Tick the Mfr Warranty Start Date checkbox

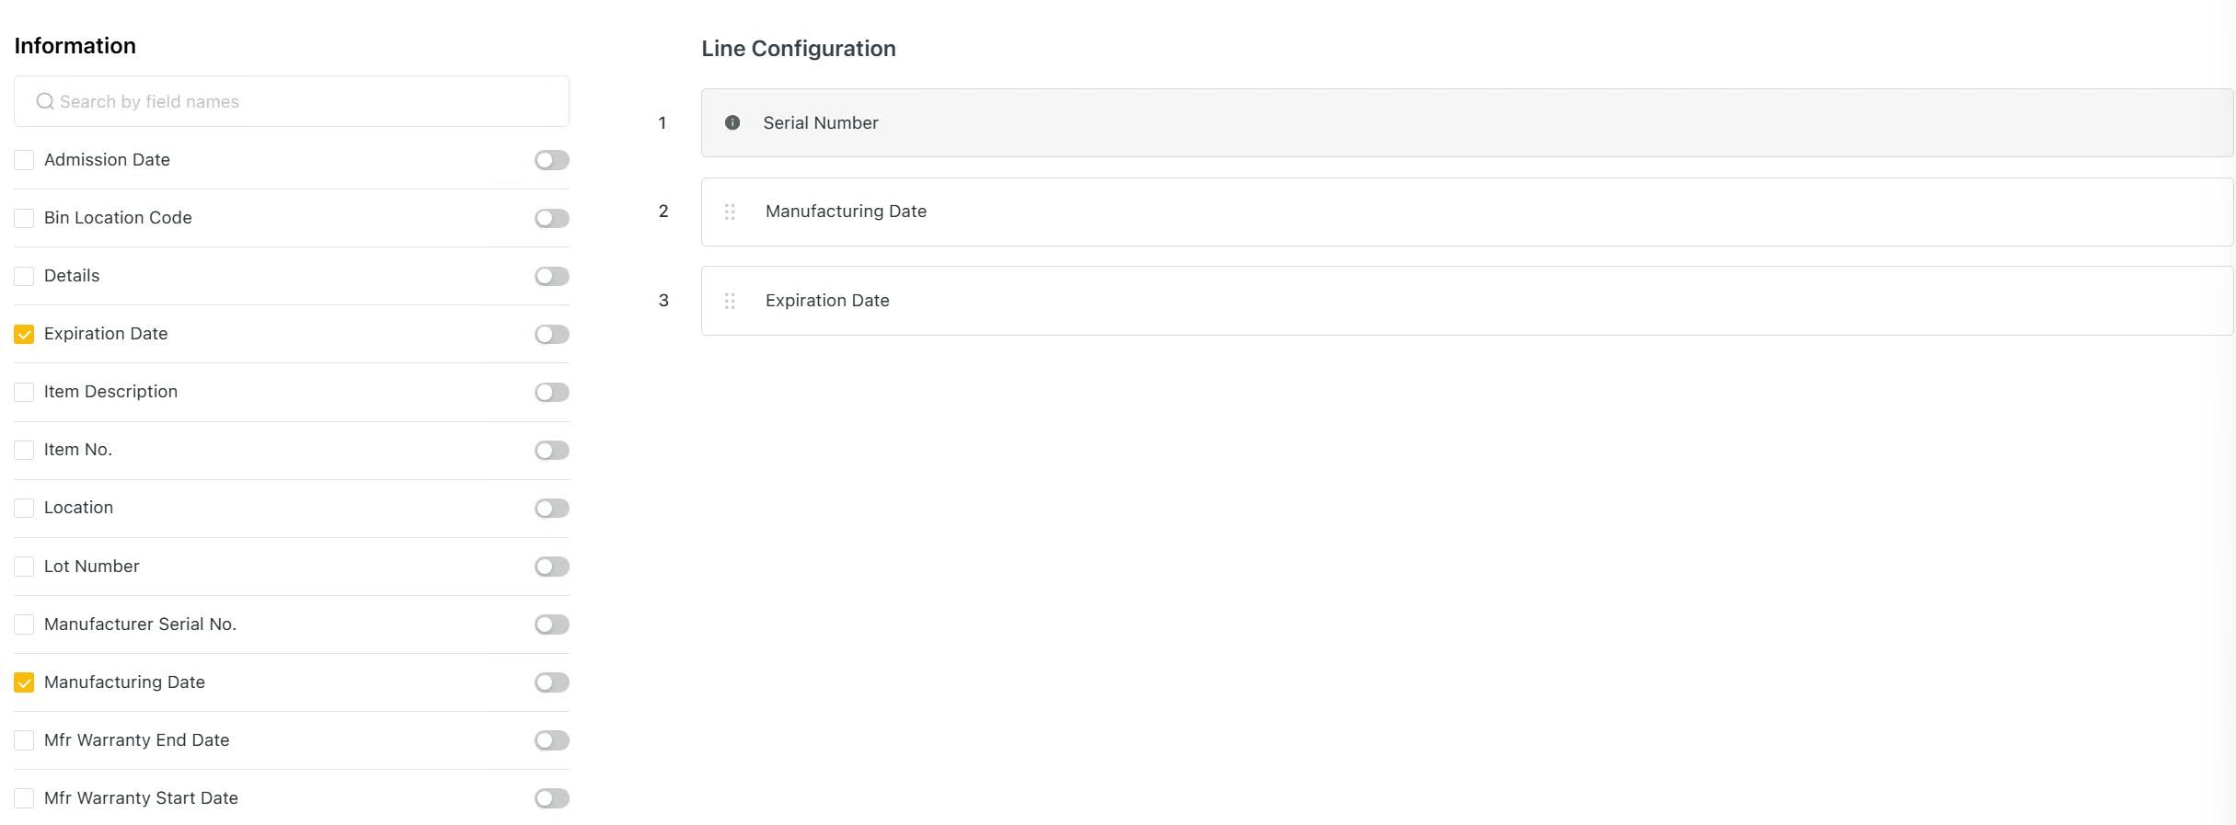tap(24, 798)
